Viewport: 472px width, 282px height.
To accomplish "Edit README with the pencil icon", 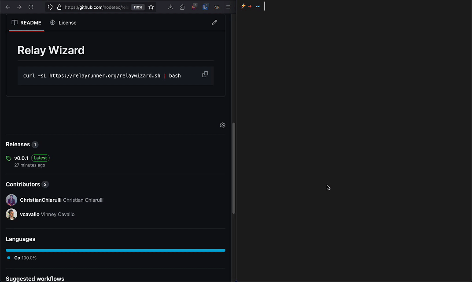I will pyautogui.click(x=214, y=22).
